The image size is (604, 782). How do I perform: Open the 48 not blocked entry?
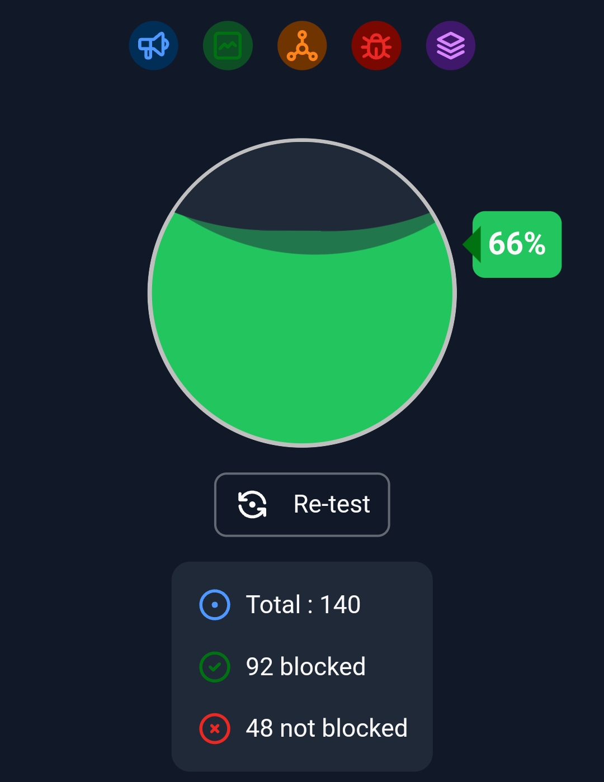tap(327, 729)
